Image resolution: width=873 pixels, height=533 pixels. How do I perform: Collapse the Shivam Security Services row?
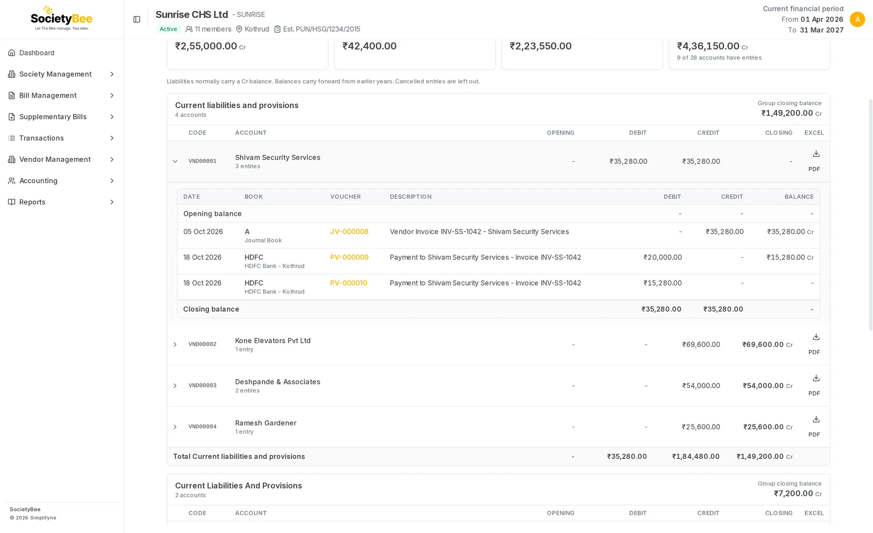point(175,161)
